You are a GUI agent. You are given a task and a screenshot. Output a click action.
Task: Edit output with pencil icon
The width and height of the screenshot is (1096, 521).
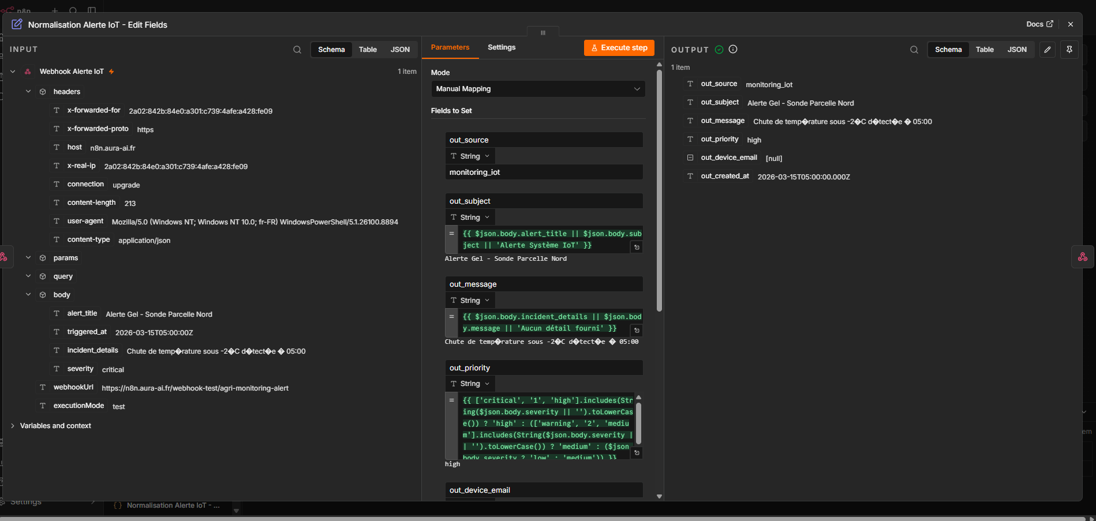(x=1048, y=50)
